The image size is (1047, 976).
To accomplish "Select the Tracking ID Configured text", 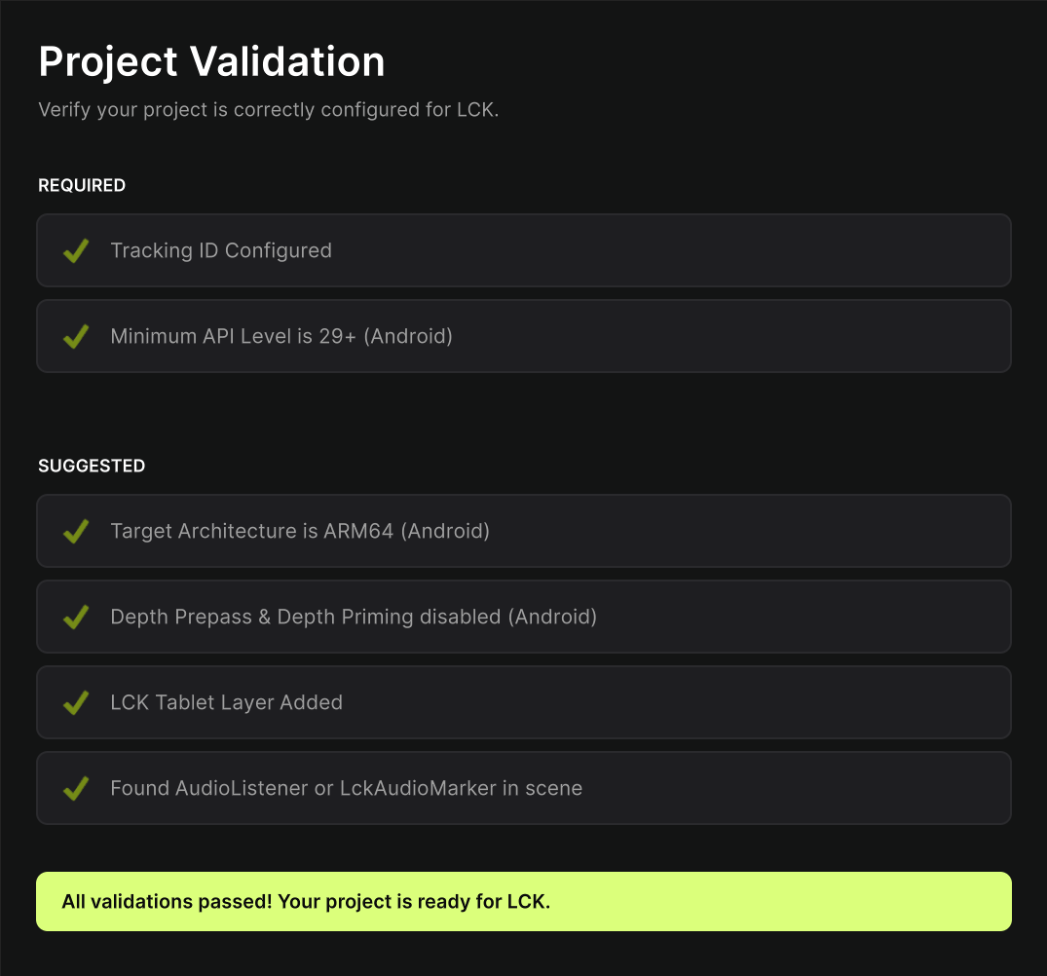I will [221, 251].
